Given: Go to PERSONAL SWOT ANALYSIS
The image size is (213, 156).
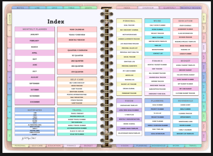Looking at the screenshot, I should click(129, 52).
